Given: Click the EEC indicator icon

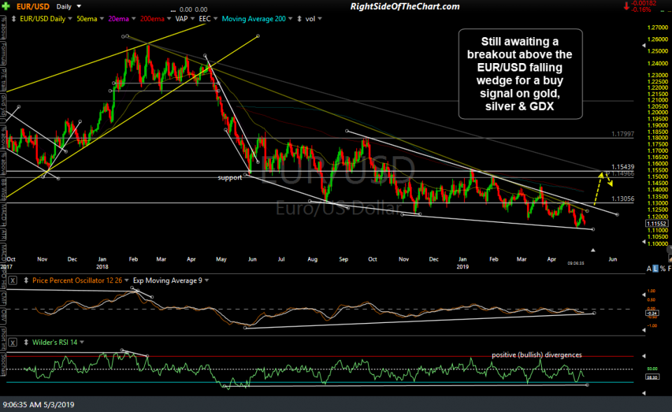Looking at the screenshot, I should (205, 18).
